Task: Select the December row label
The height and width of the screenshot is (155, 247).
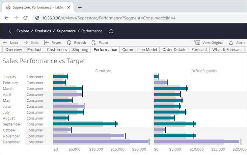Action: coord(11,142)
